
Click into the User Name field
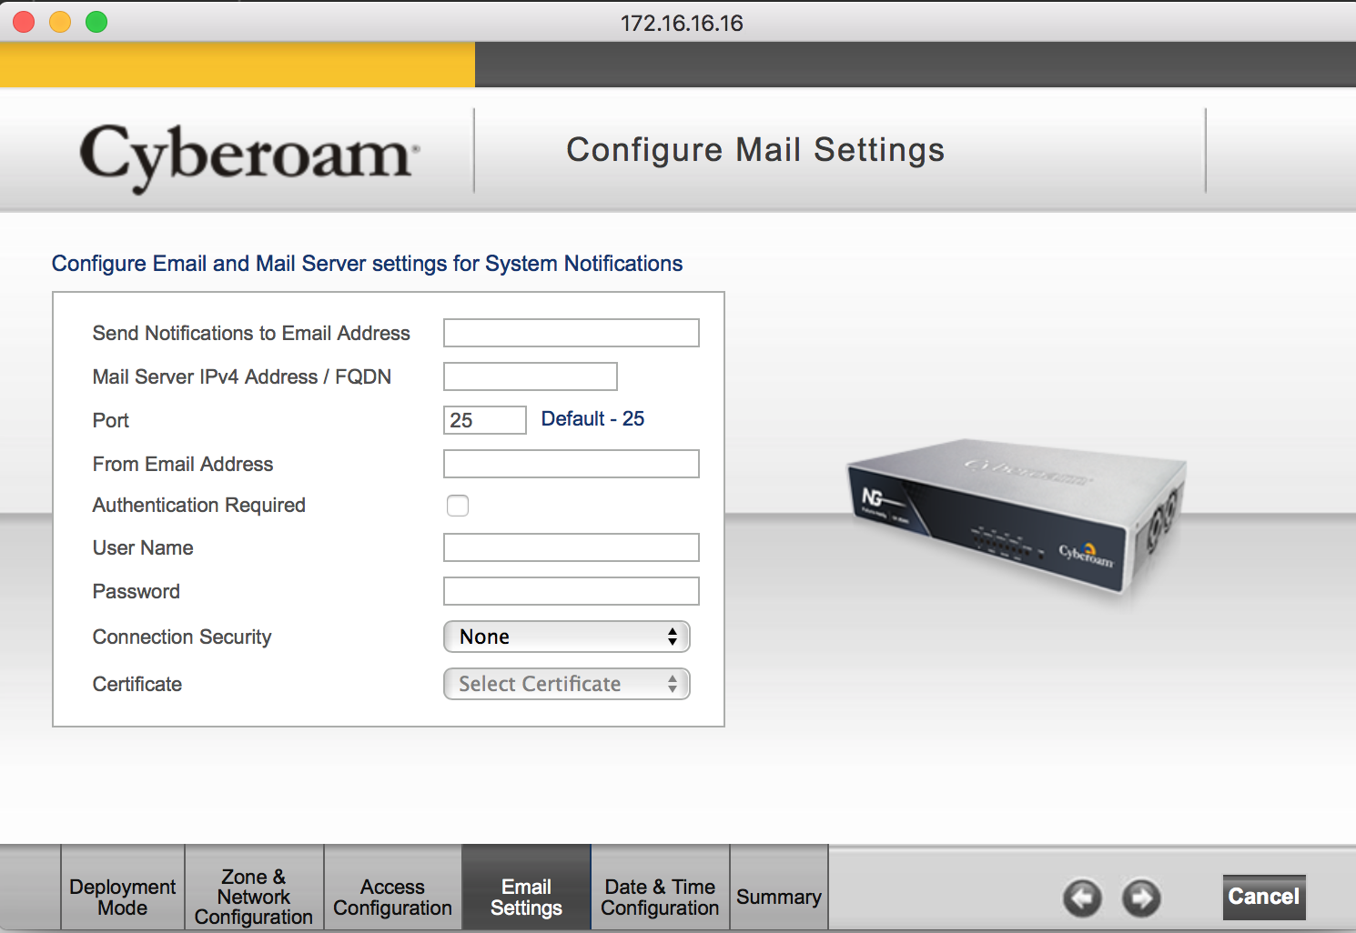click(572, 547)
